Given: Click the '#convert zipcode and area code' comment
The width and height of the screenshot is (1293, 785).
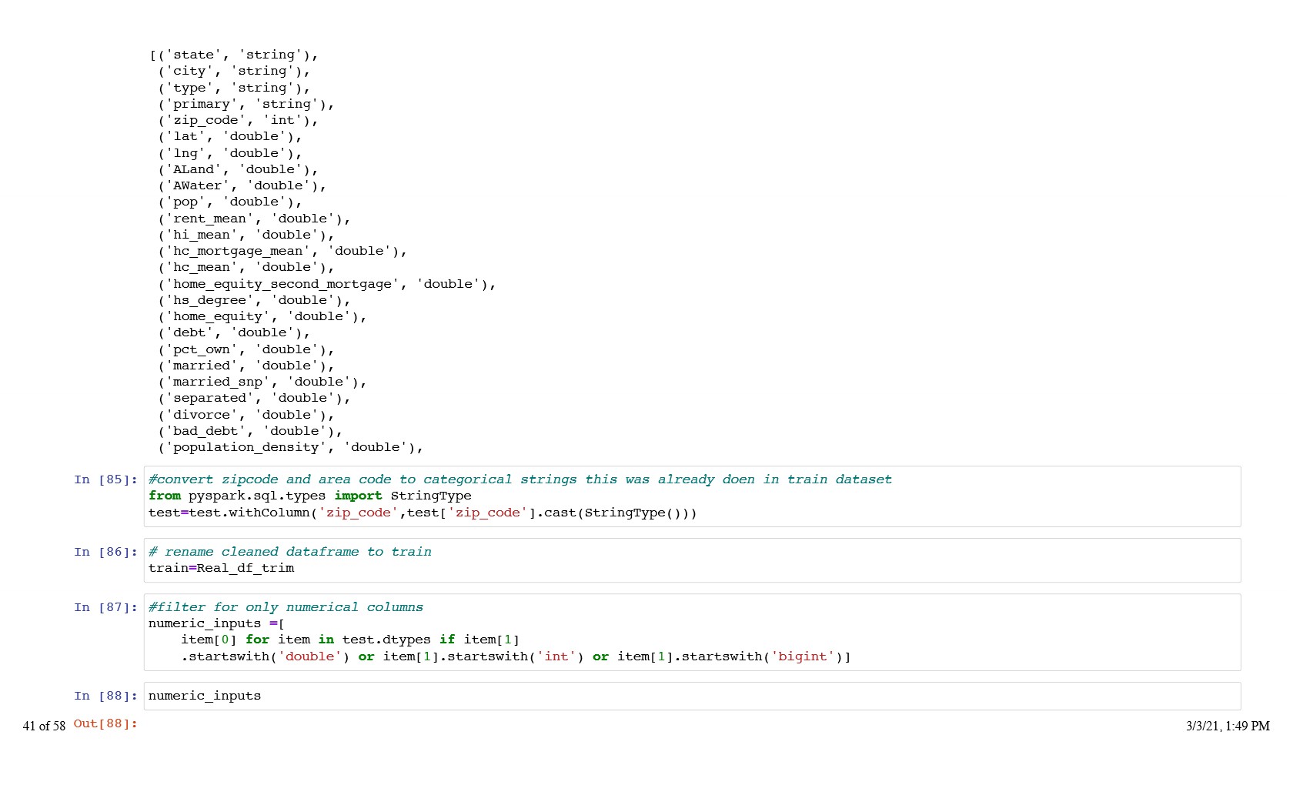Looking at the screenshot, I should [x=520, y=479].
